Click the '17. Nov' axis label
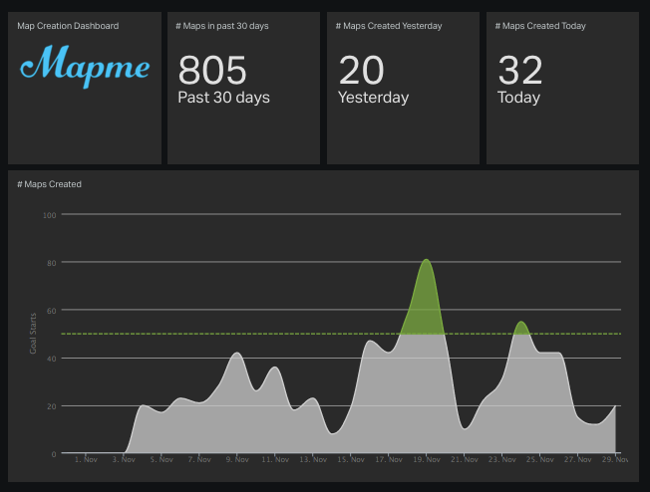 pos(389,459)
